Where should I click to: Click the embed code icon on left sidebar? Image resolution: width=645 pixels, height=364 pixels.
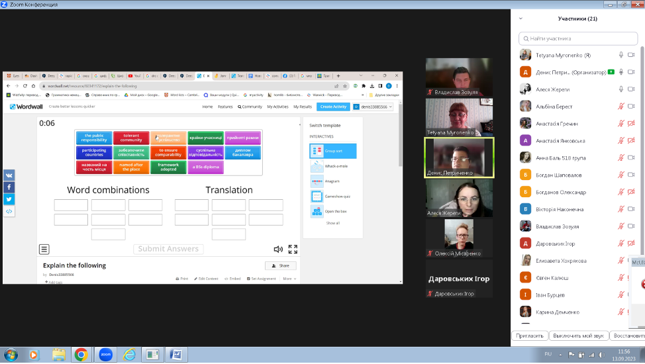point(9,211)
